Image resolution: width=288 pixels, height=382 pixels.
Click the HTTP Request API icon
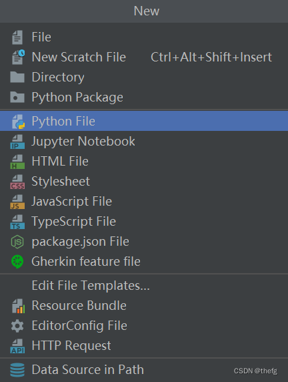tap(17, 346)
